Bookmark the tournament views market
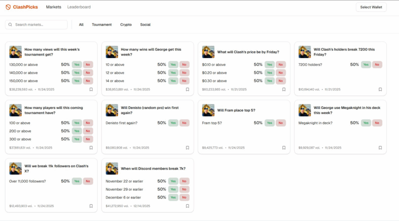Viewport: 399px width, 221px height. pos(91,89)
